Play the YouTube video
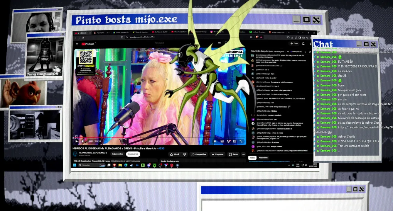The image size is (393, 211). (x=76, y=141)
